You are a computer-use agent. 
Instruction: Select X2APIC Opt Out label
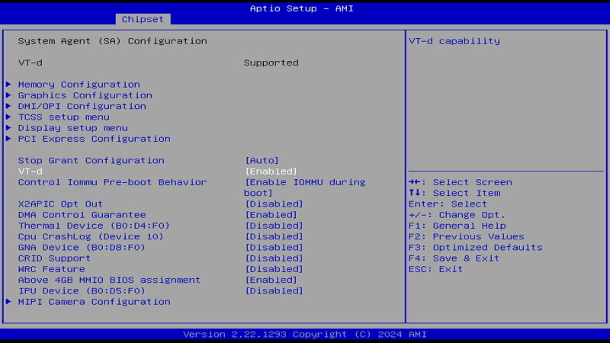point(60,204)
